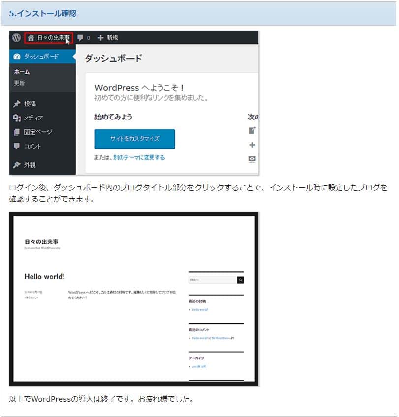399x417 pixels.
Task: Open the comments bubble icon in admin bar
Action: (80, 38)
